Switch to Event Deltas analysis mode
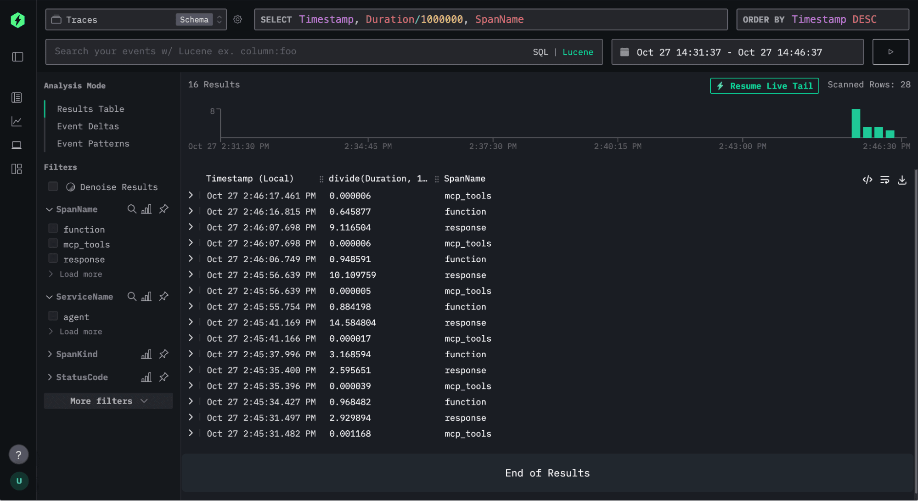This screenshot has width=918, height=501. 88,126
